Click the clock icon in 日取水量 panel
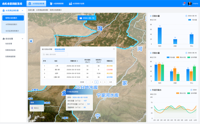 coord(186,16)
